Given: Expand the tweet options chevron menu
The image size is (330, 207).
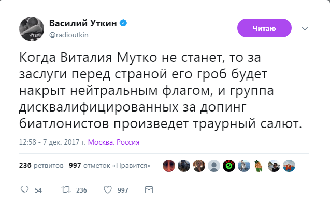Looking at the screenshot, I should [x=305, y=28].
